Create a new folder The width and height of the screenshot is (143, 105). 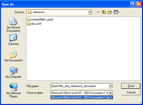pos(110,12)
